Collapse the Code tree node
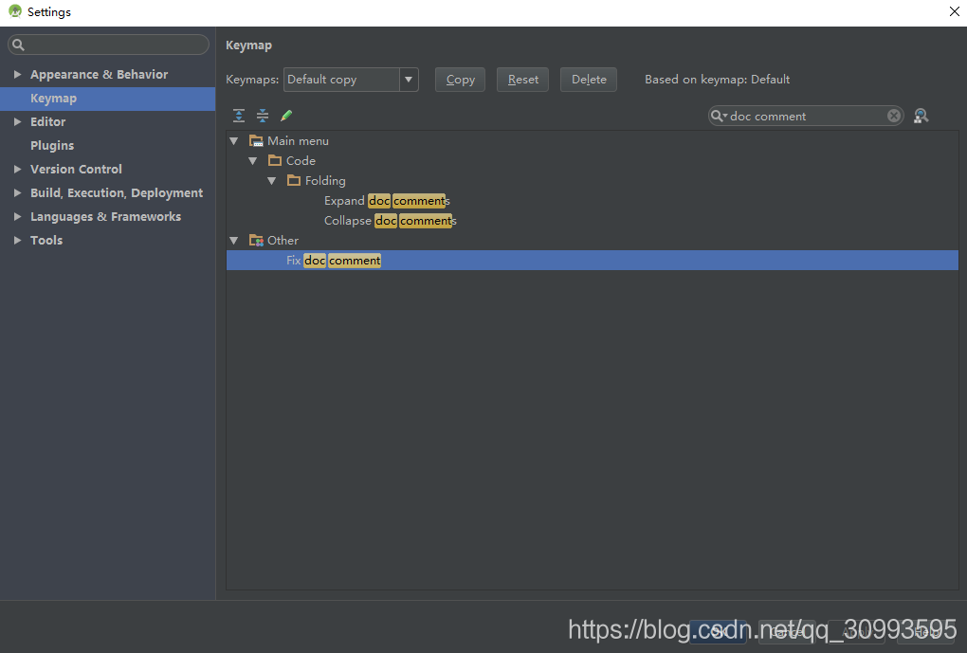This screenshot has height=653, width=967. pos(253,161)
